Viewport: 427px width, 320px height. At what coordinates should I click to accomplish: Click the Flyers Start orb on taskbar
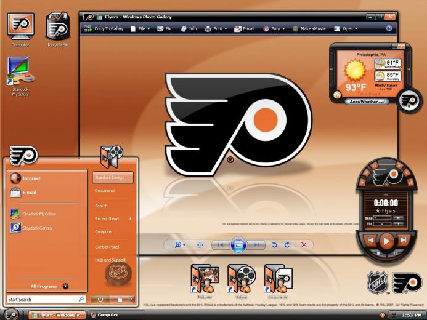[x=12, y=314]
